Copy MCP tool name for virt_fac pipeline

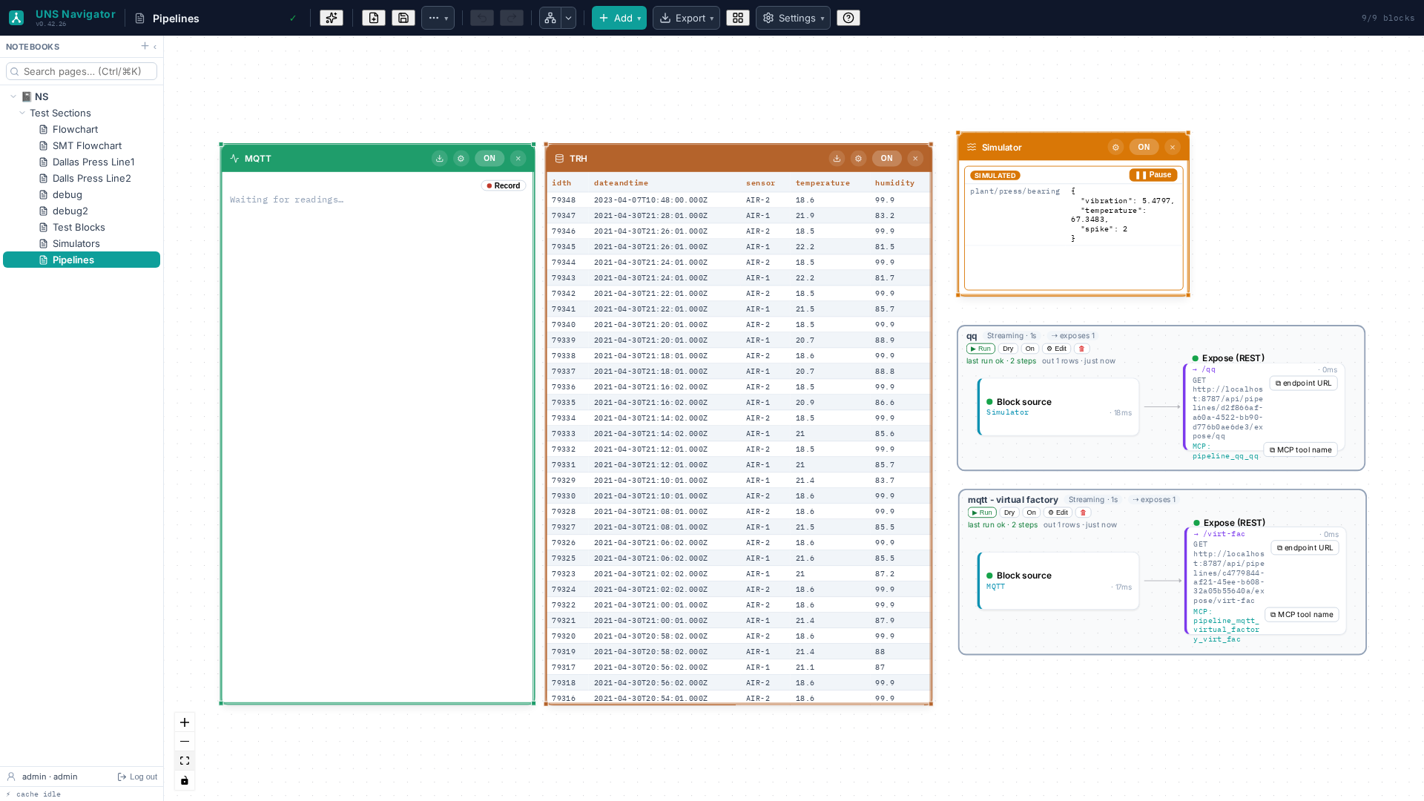pyautogui.click(x=1302, y=615)
